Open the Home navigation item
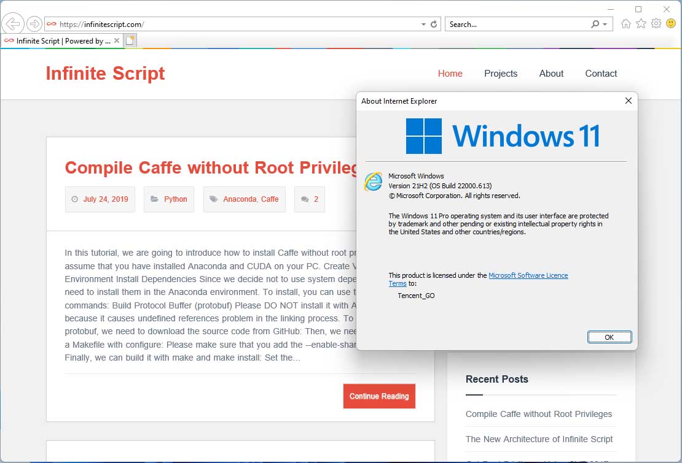This screenshot has height=463, width=682. 450,74
